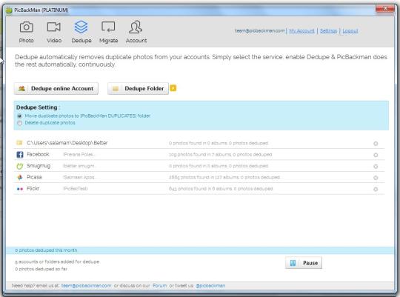This screenshot has height=297, width=400.
Task: Click the PicBackMan title bar app icon
Action: pos(9,10)
